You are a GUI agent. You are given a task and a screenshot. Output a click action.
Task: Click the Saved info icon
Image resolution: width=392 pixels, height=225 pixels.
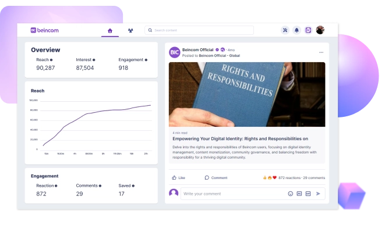(133, 186)
